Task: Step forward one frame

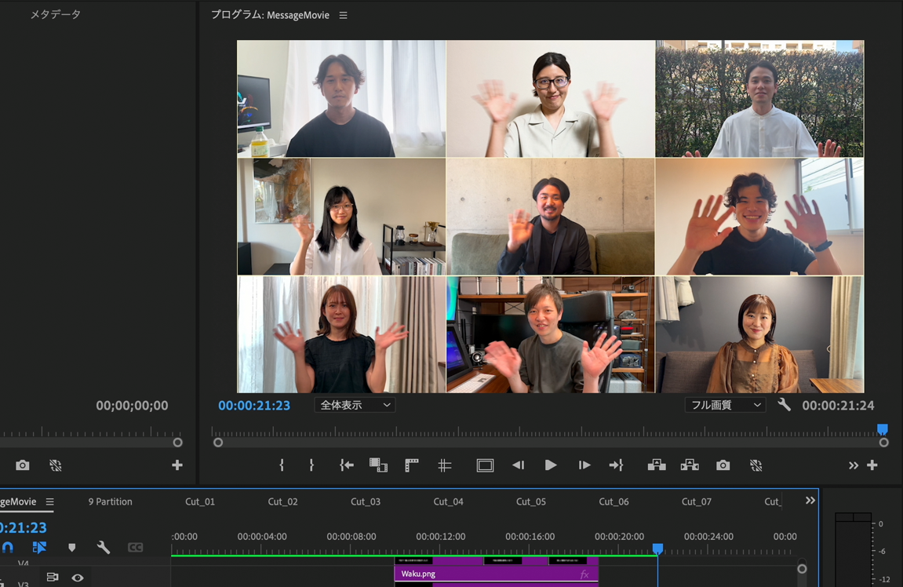Action: pos(584,465)
